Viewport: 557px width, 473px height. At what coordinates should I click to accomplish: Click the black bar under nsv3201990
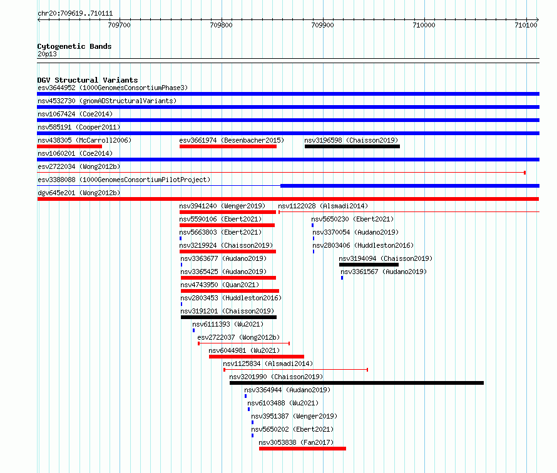[x=357, y=383]
